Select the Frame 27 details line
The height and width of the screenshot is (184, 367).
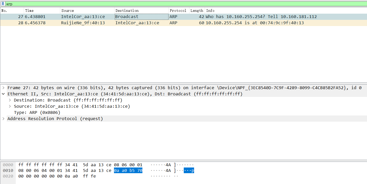pos(184,88)
